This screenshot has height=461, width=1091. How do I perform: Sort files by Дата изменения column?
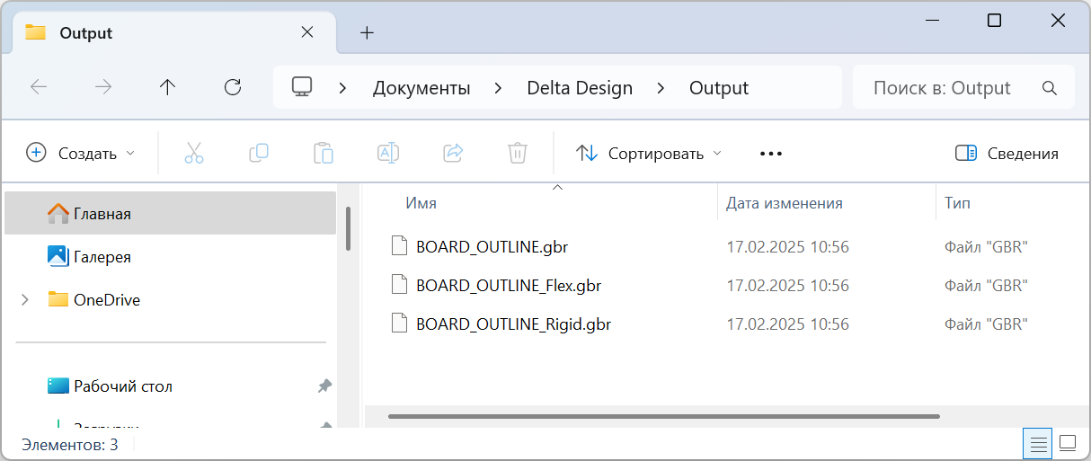click(x=785, y=203)
